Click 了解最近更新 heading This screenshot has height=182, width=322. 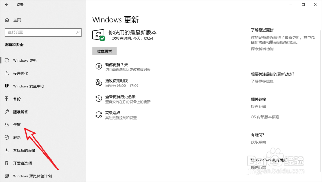tap(262, 30)
